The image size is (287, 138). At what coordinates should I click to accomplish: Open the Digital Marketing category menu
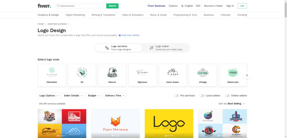(x=75, y=15)
